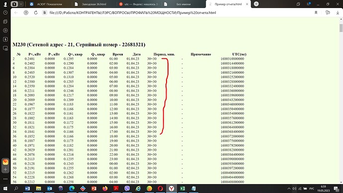Image resolution: width=343 pixels, height=193 pixels.
Task: Open a new tab with plus button
Action: click(256, 4)
